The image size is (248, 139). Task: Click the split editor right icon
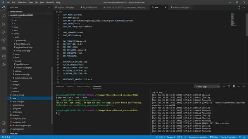pos(239,7)
